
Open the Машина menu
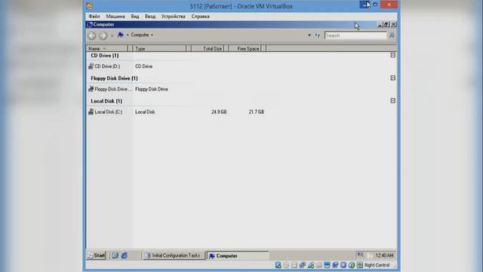(x=115, y=17)
